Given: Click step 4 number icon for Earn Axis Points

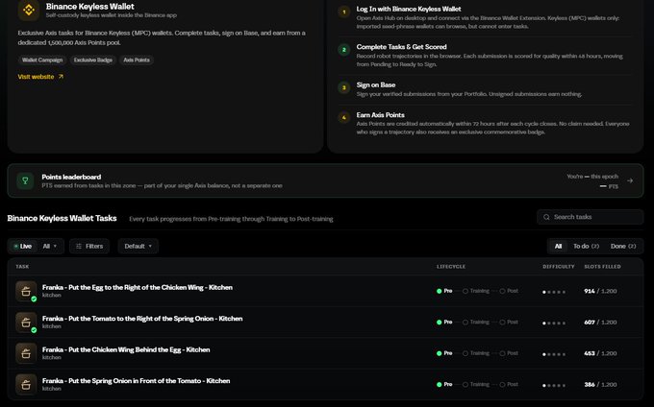Looking at the screenshot, I should pyautogui.click(x=344, y=118).
